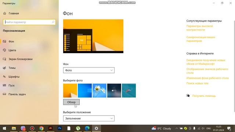Open the Фон section in sidebar

point(11,41)
